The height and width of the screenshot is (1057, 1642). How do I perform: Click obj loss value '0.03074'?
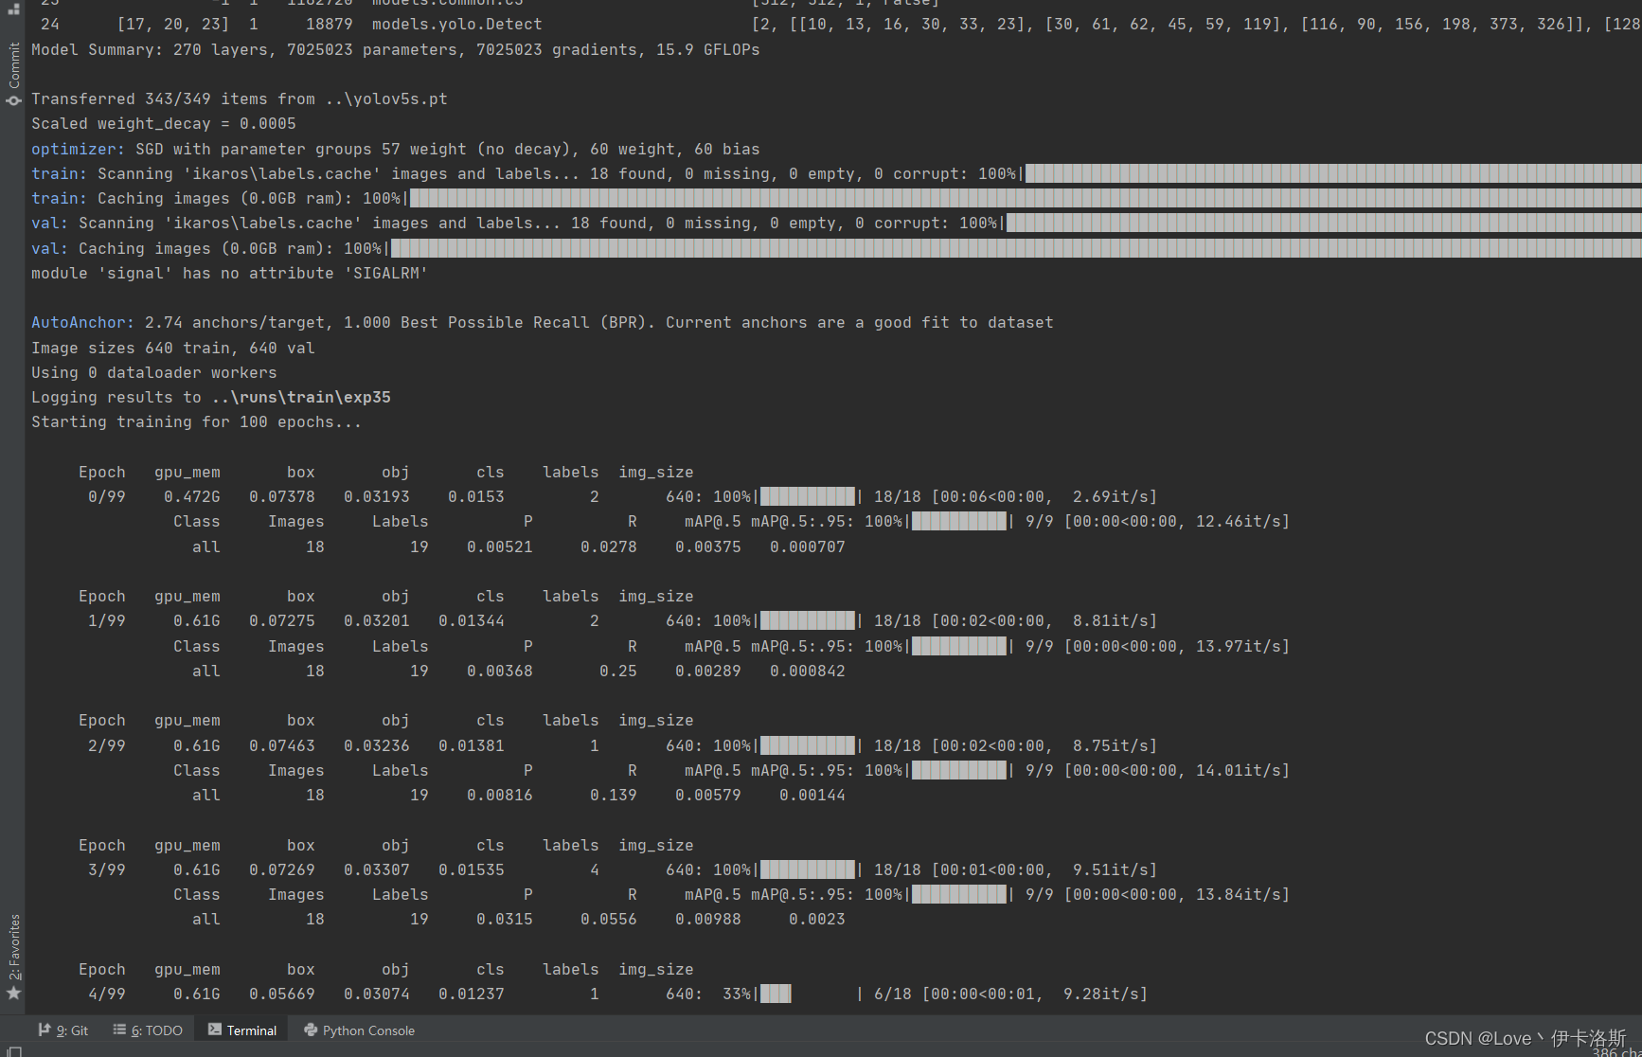(x=377, y=994)
